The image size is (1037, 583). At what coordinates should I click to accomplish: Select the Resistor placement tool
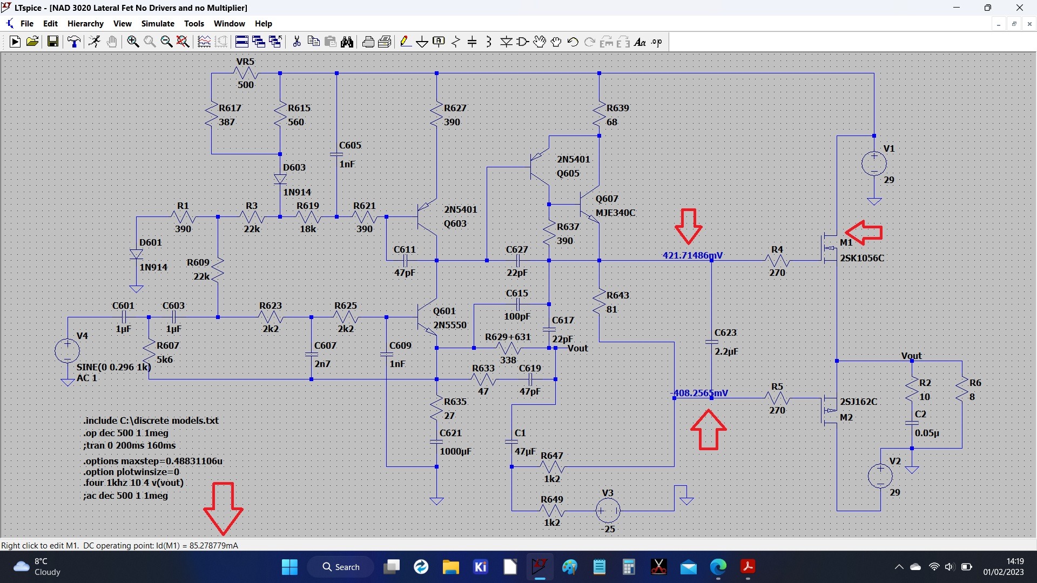456,42
